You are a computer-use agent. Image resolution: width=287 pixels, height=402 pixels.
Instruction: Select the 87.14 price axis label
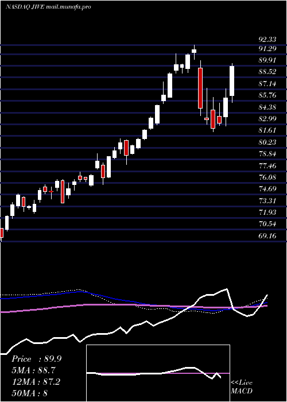pos(267,84)
